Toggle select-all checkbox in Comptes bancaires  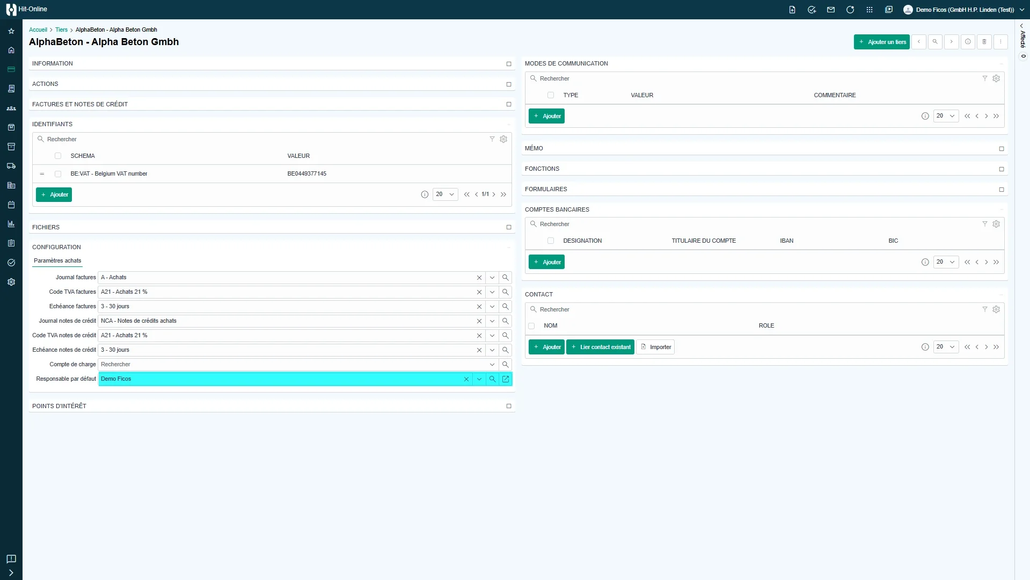pos(551,241)
